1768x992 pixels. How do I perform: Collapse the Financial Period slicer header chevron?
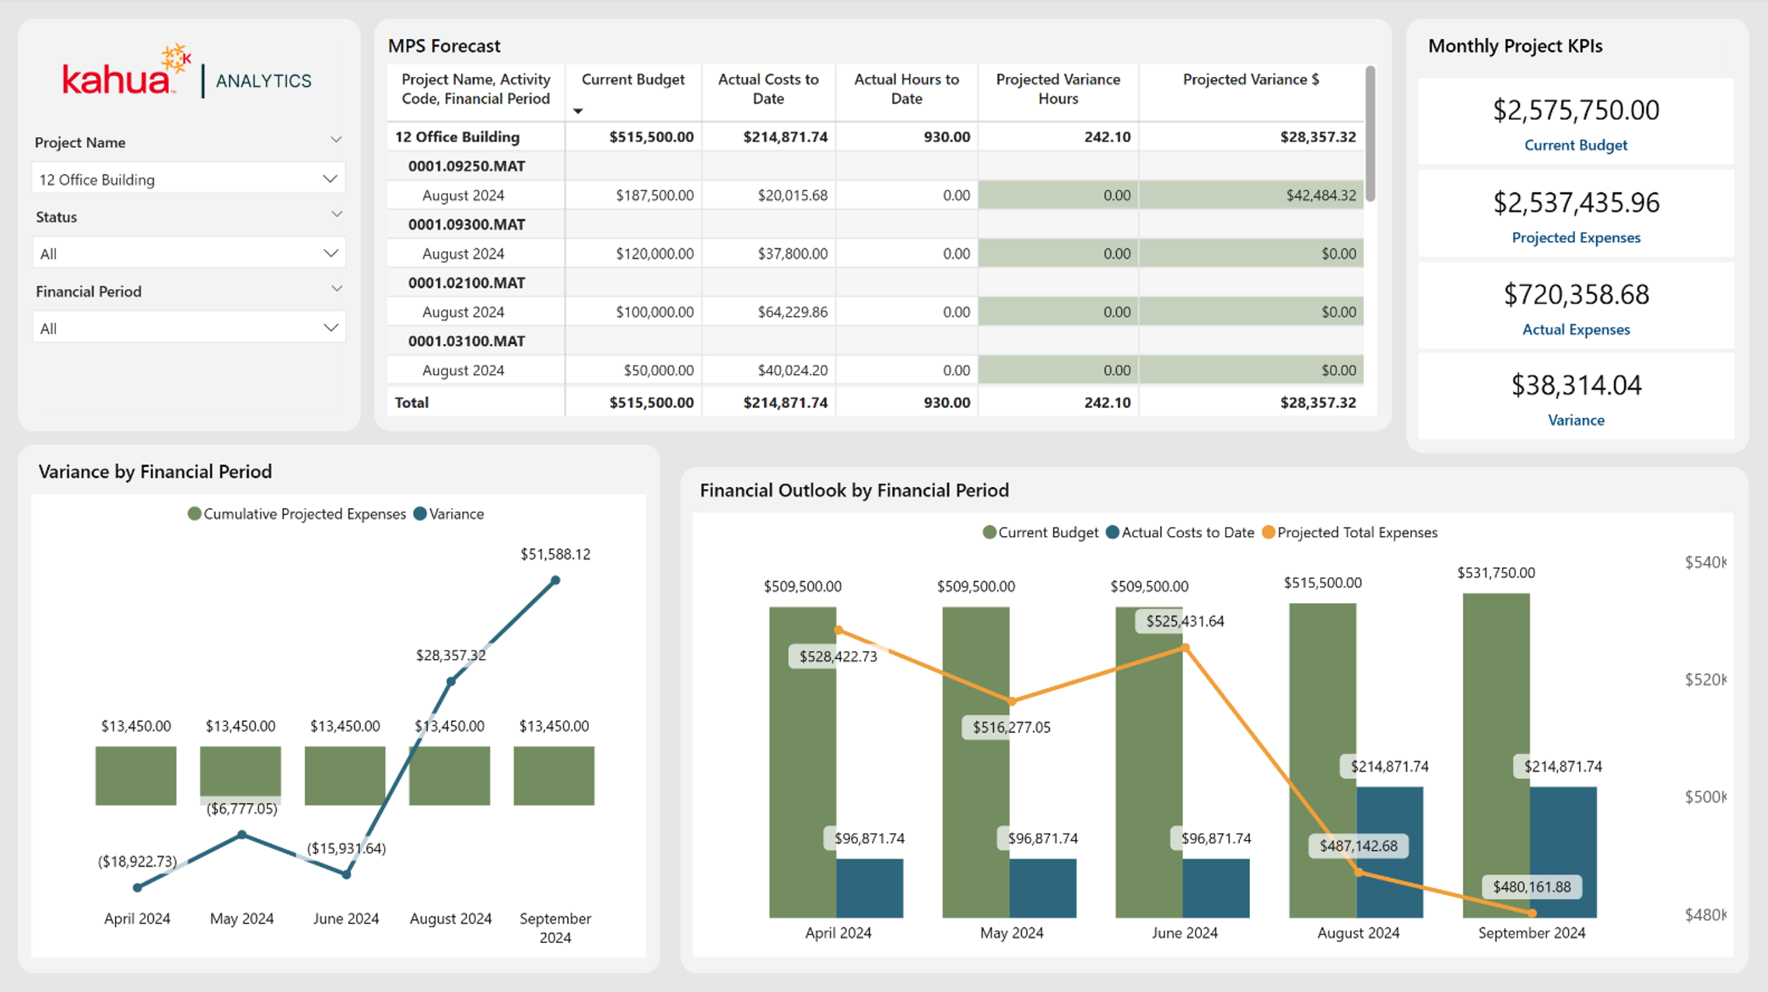[336, 289]
